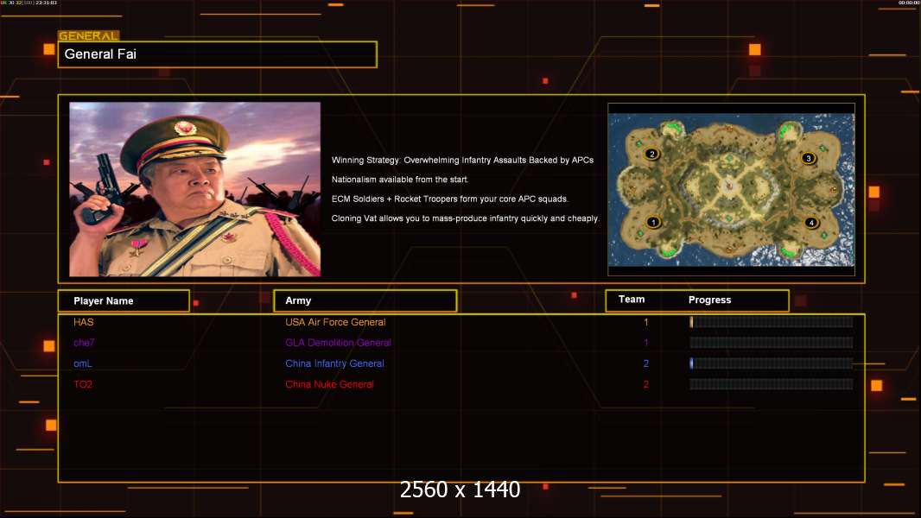Image resolution: width=921 pixels, height=518 pixels.
Task: Click the loading progress bar for HAS
Action: [x=772, y=322]
